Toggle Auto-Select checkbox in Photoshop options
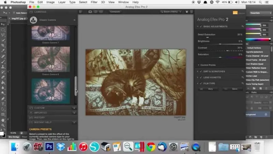This screenshot has width=273, height=154. (x=14, y=13)
